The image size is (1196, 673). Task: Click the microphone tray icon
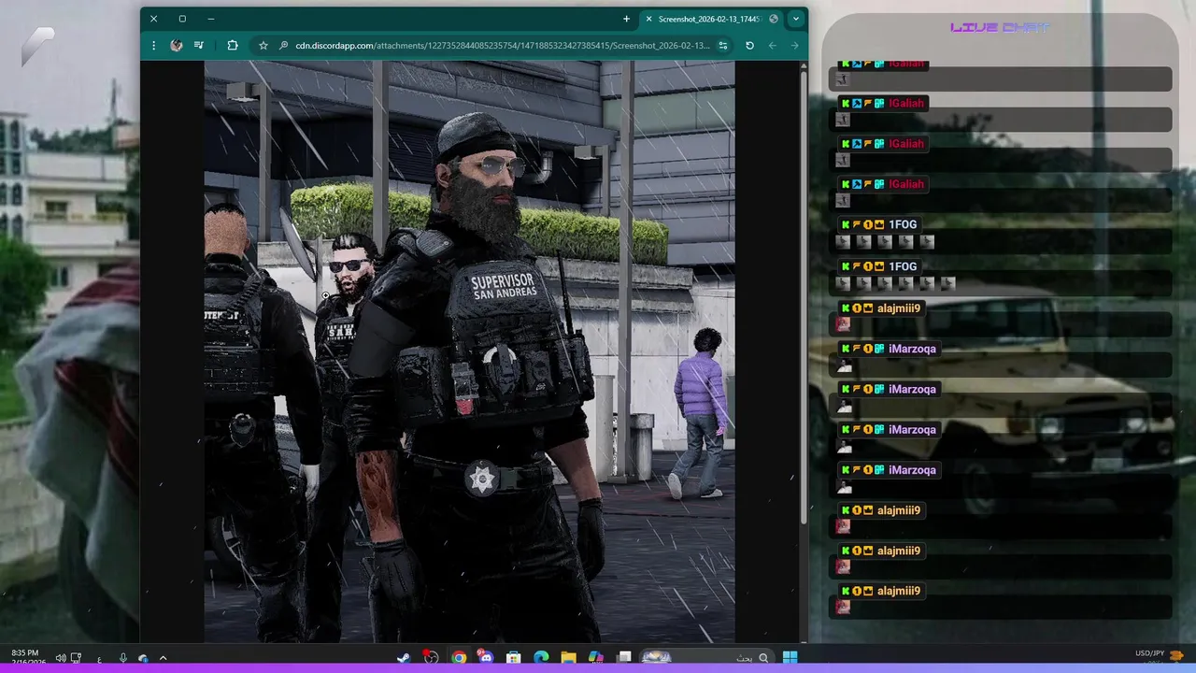(x=123, y=658)
